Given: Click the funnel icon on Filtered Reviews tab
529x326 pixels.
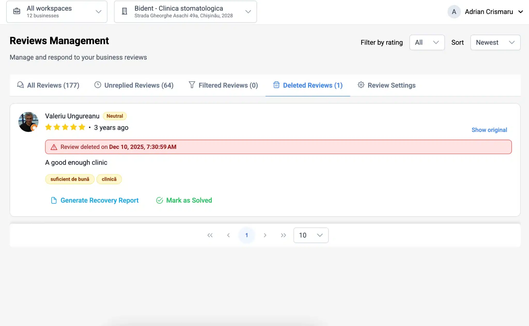Looking at the screenshot, I should click(192, 85).
